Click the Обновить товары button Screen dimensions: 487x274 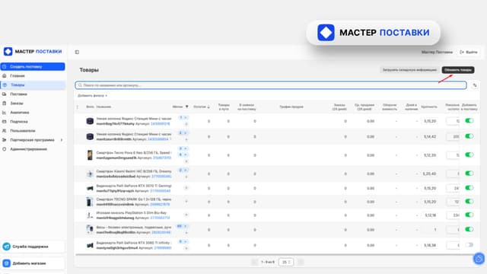point(458,70)
